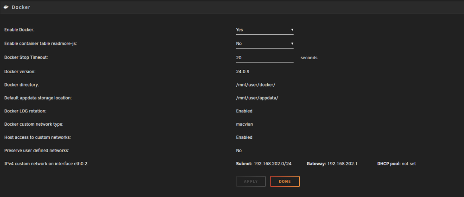
Task: Click the IPv4 custom network eth0.2 label
Action: (46, 164)
